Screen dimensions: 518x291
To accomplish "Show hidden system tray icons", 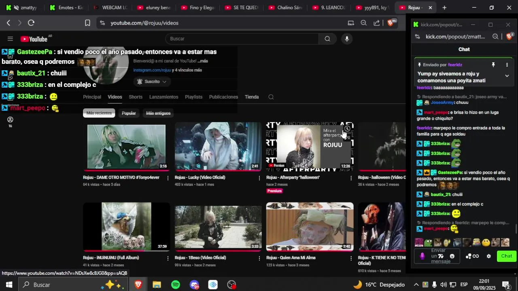I will tap(416, 285).
